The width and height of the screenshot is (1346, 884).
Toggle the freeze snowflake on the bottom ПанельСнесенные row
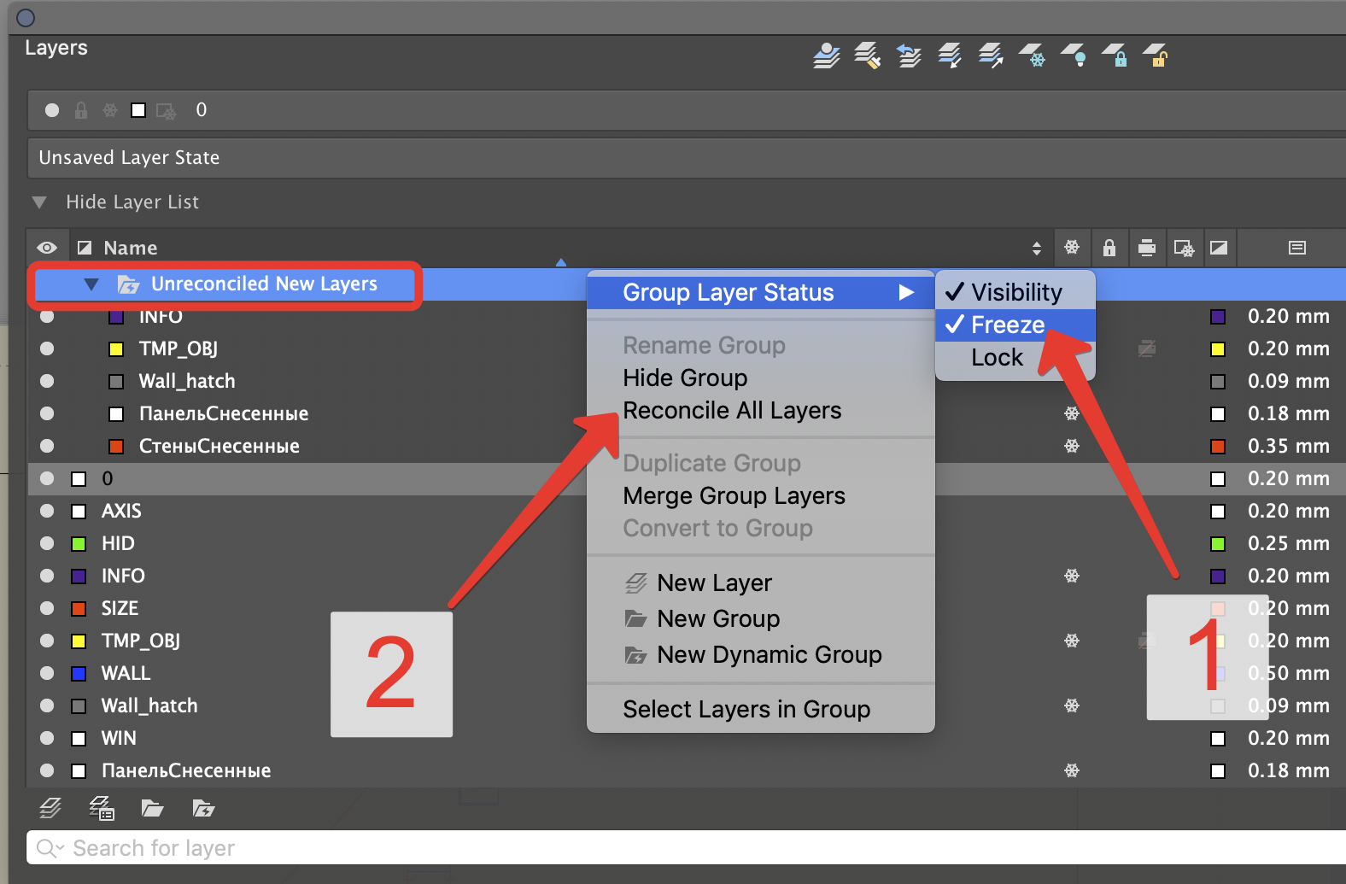click(1072, 770)
